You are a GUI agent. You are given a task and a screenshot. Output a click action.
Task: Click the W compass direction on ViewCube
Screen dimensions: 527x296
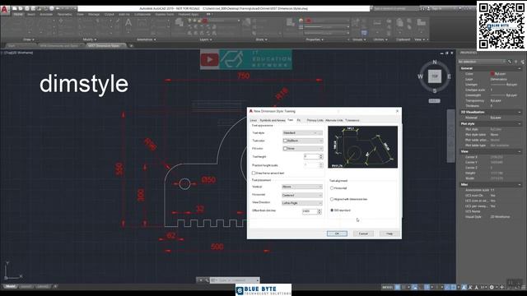coord(420,76)
